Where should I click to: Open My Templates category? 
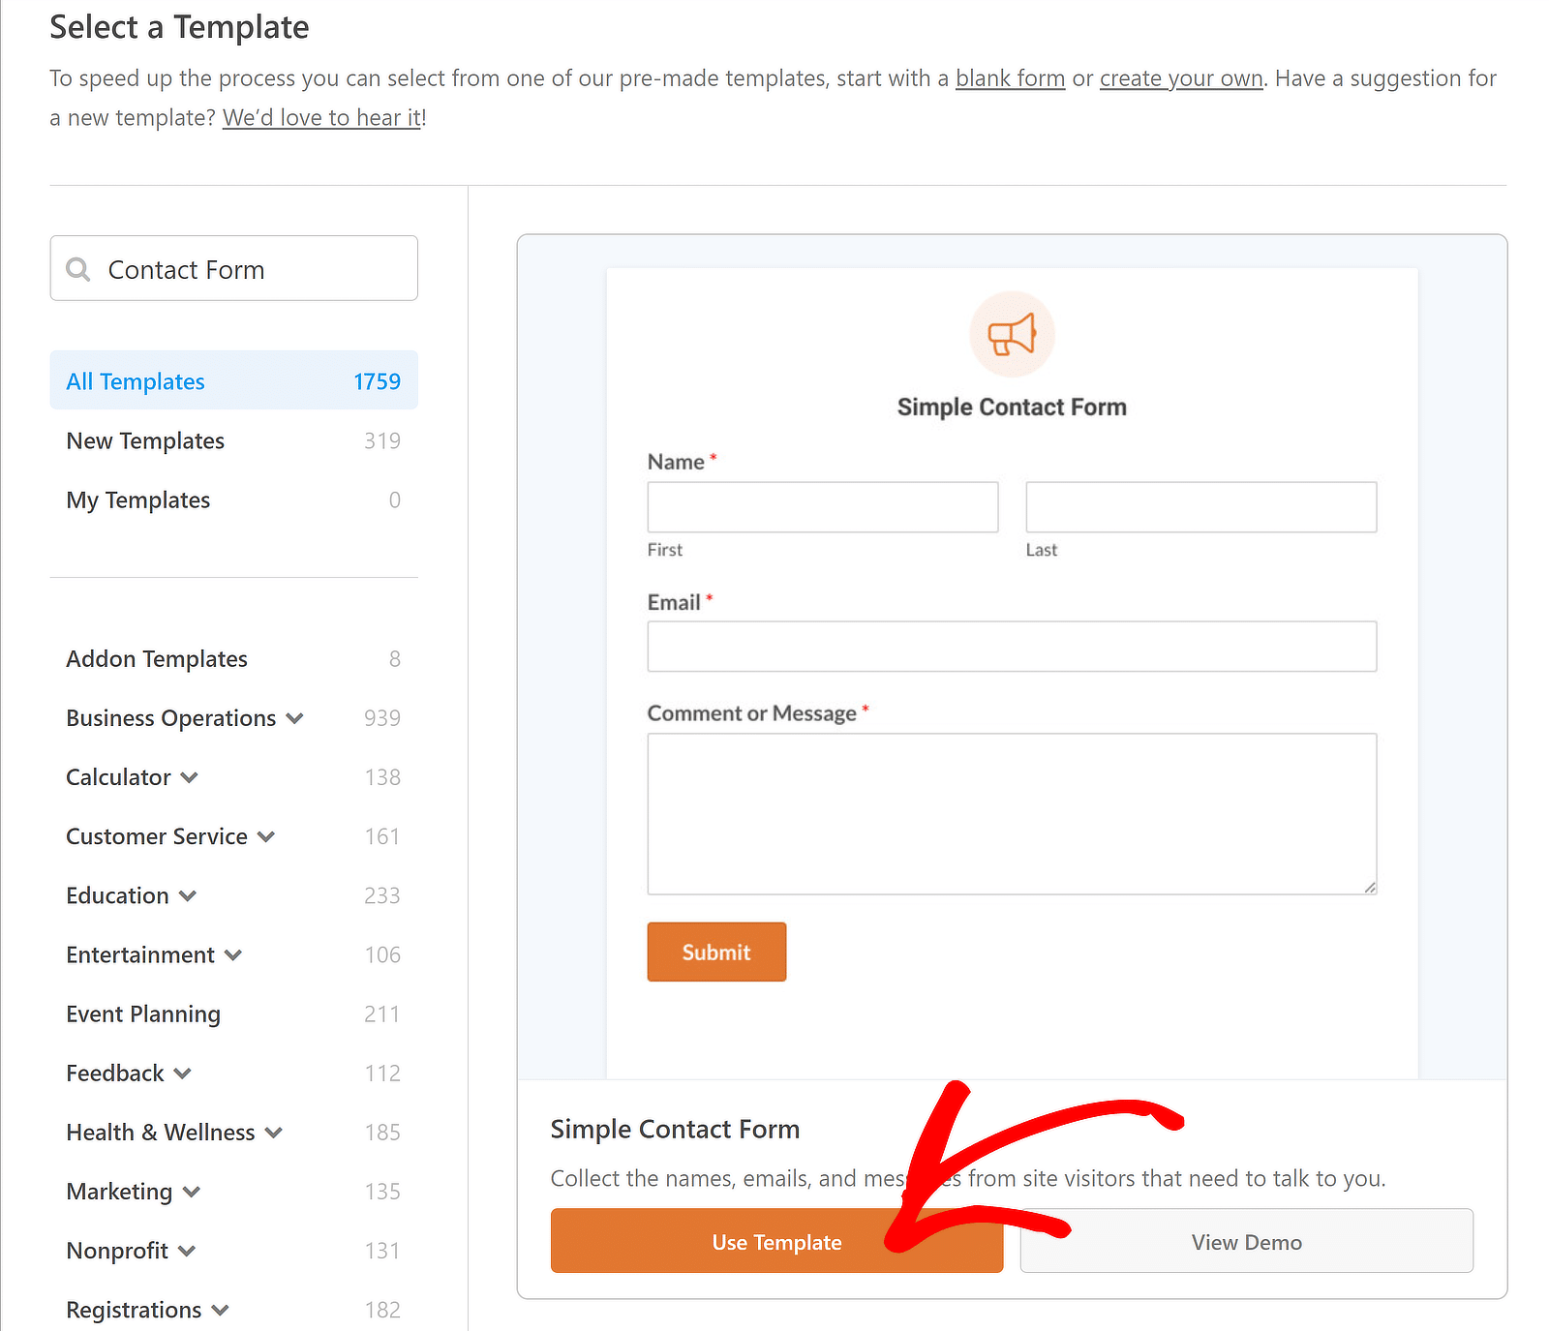click(x=233, y=499)
